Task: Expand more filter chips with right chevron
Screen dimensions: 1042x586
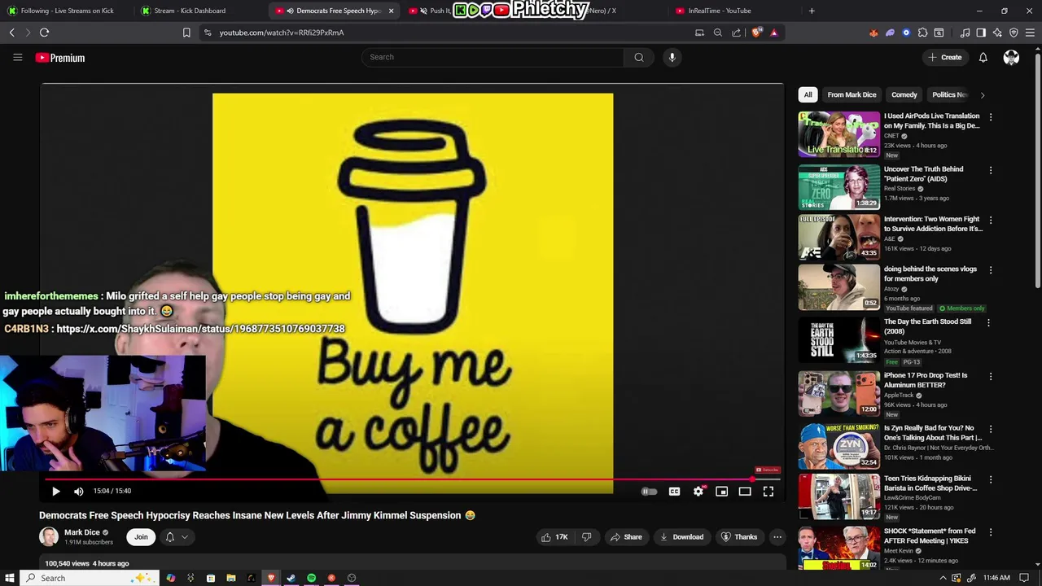Action: [x=982, y=95]
